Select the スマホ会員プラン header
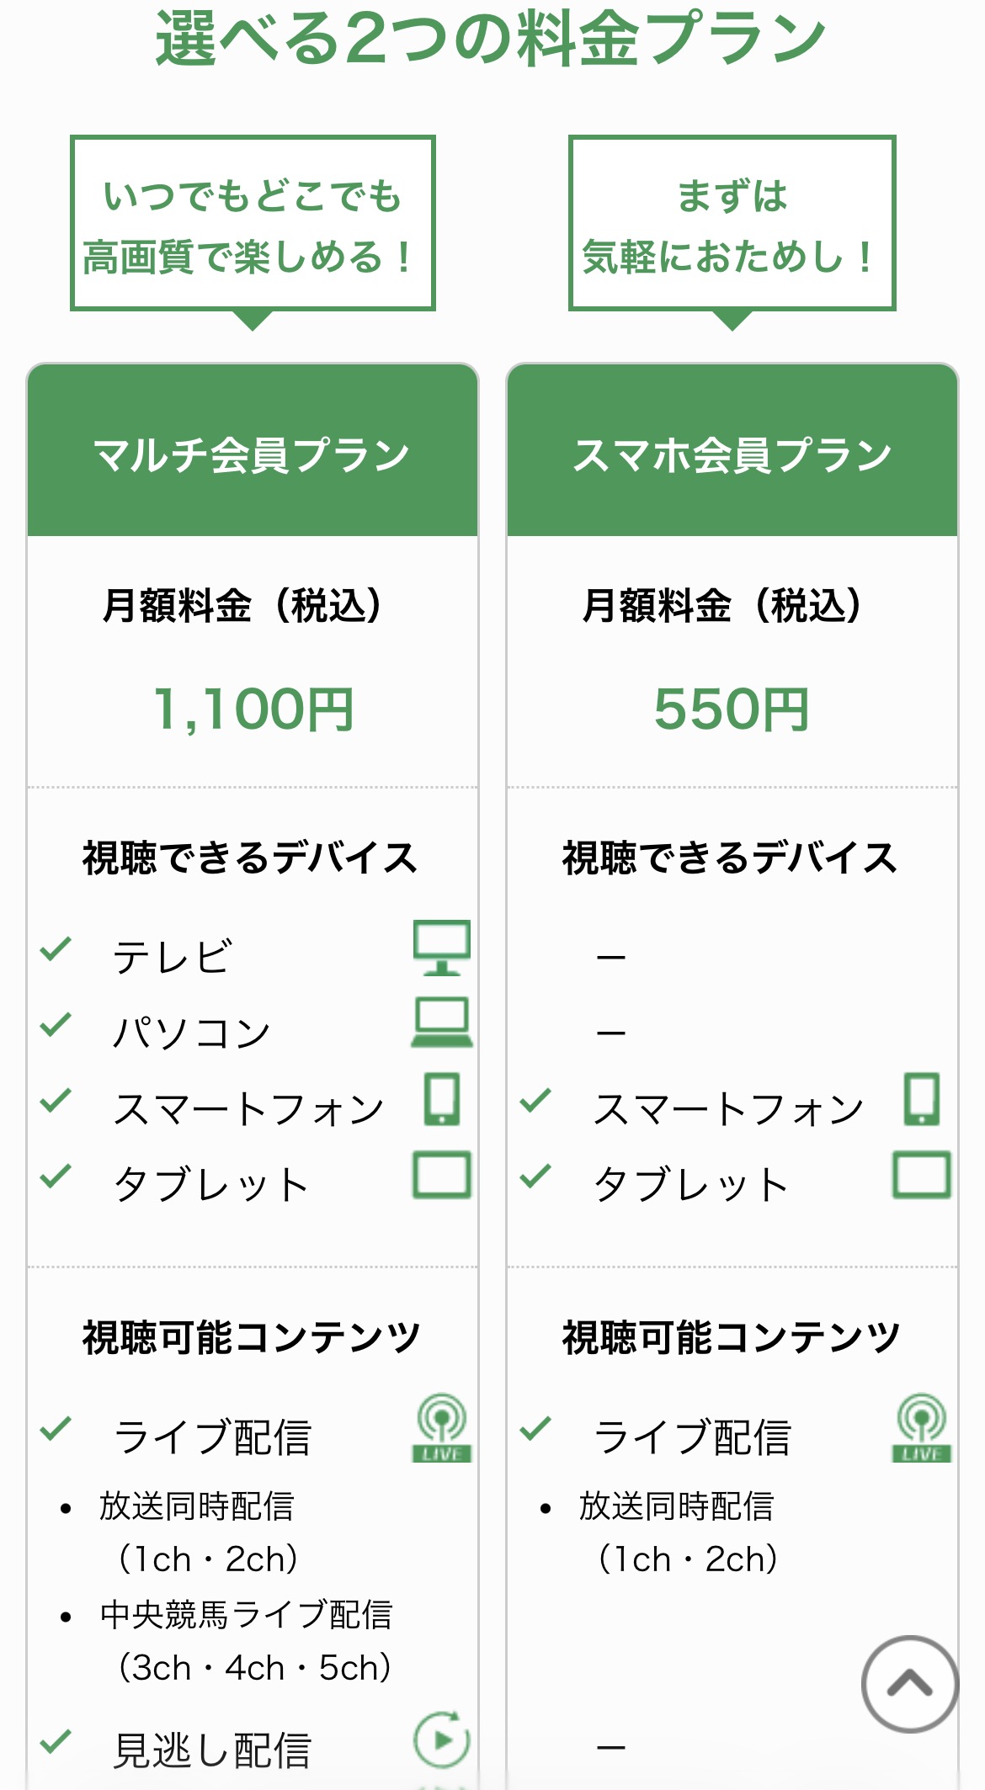985x1790 pixels. (x=732, y=454)
